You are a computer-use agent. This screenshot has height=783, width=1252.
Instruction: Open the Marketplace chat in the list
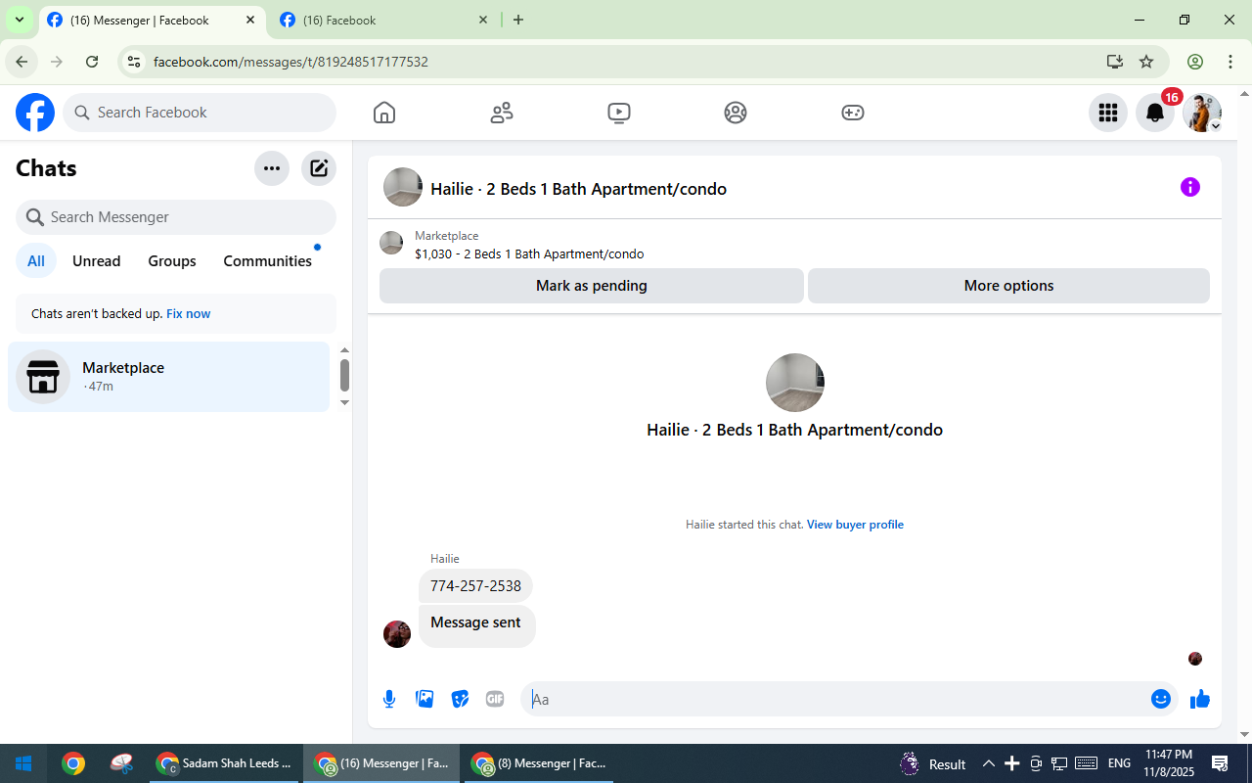[169, 377]
